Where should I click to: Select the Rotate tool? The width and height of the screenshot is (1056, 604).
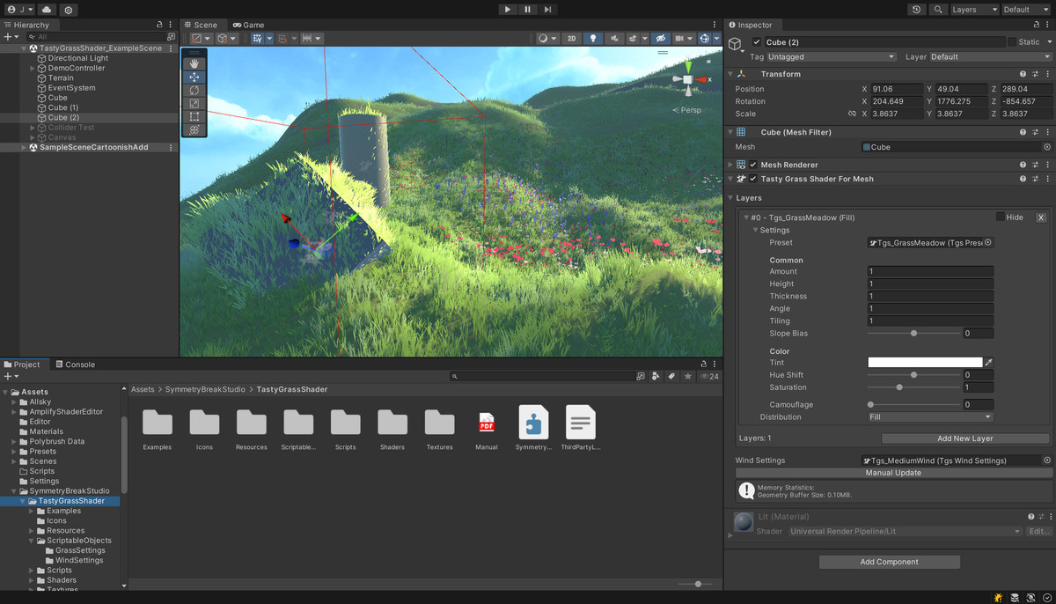coord(194,90)
